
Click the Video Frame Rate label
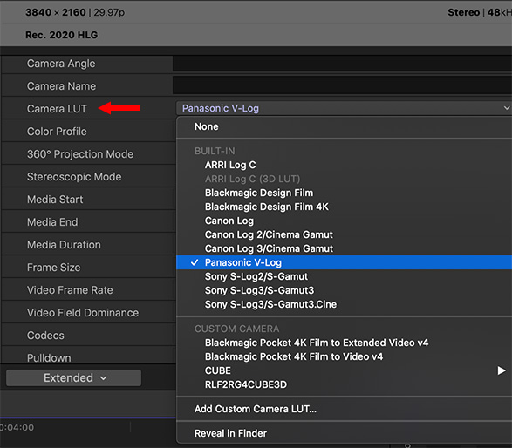70,290
